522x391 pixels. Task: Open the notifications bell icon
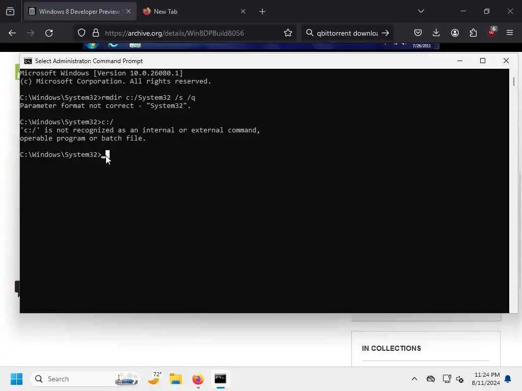point(508,379)
